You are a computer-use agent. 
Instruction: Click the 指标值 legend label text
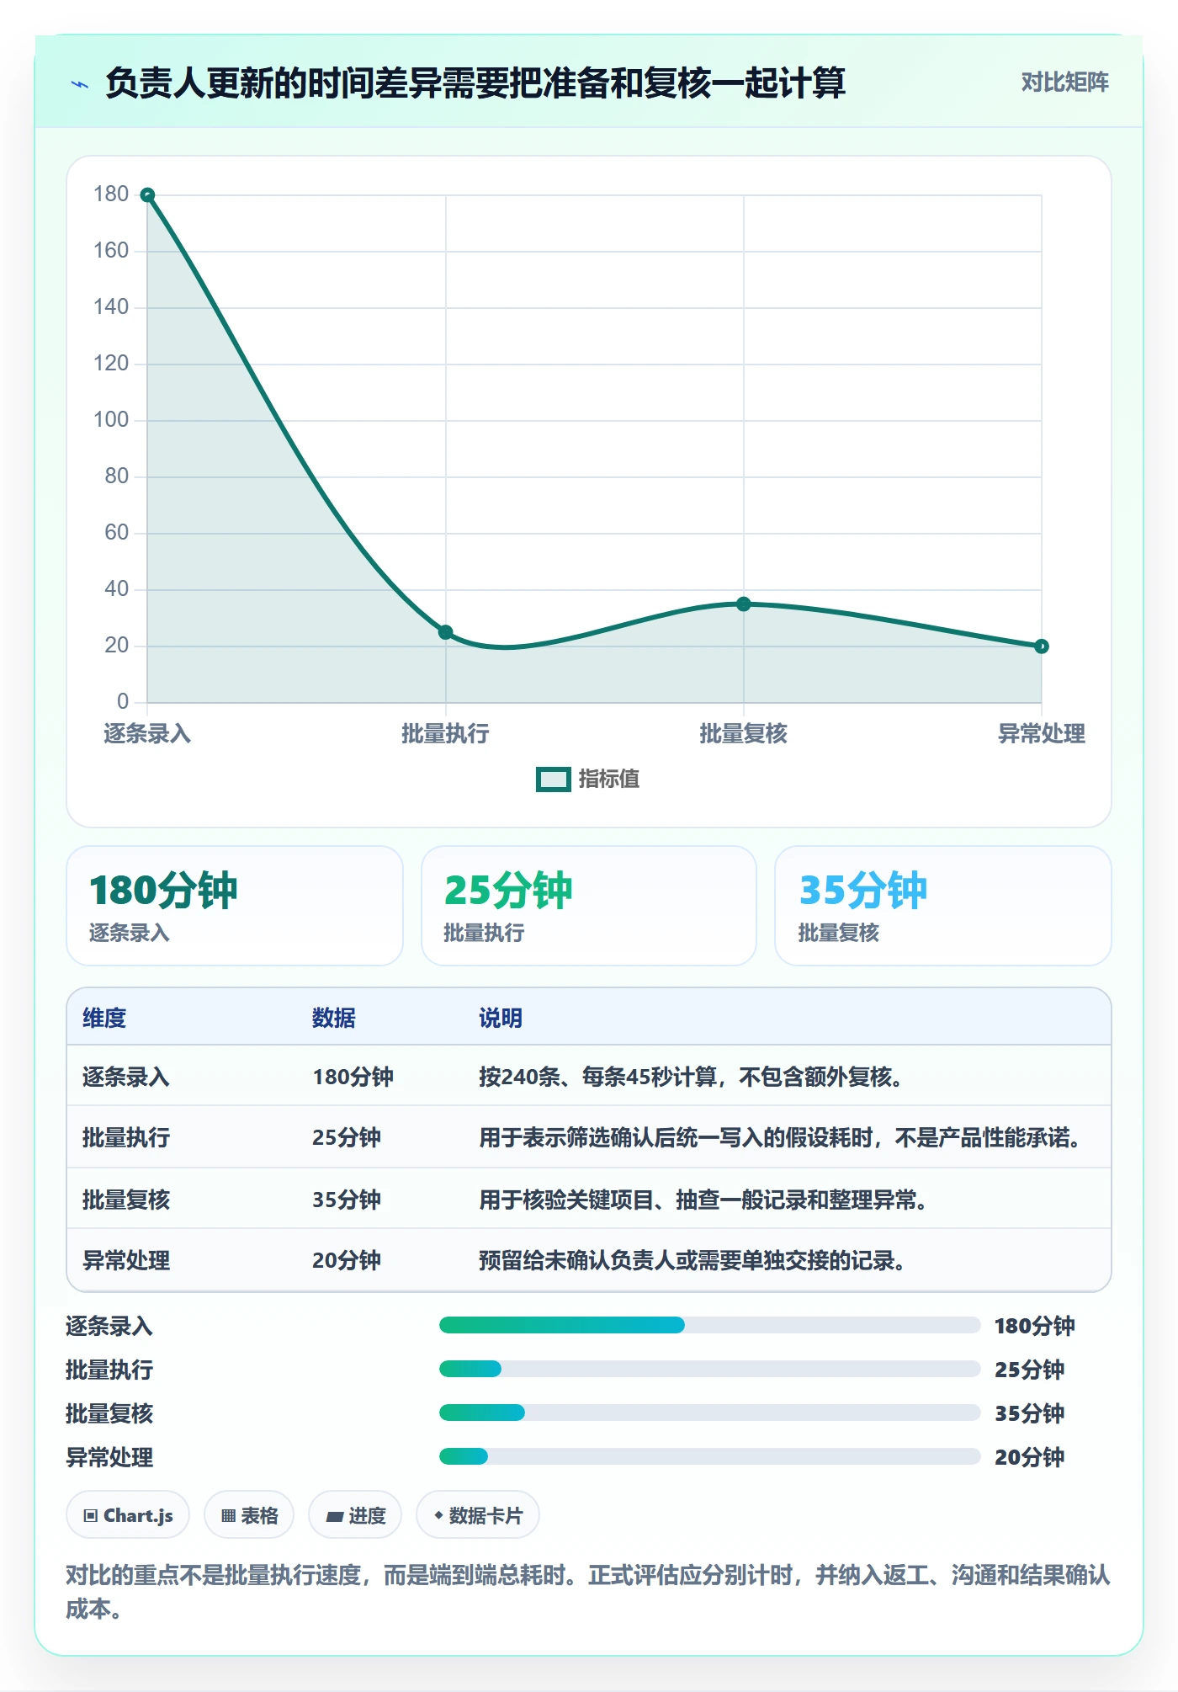(609, 779)
